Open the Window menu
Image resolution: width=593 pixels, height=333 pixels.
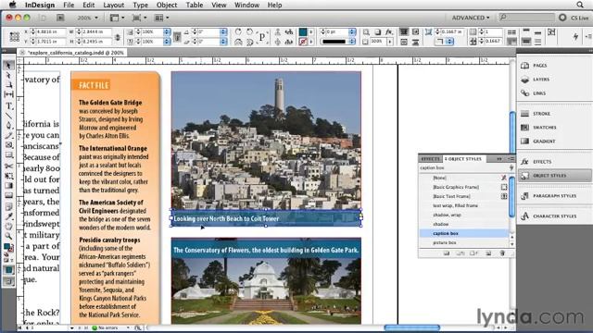point(246,5)
